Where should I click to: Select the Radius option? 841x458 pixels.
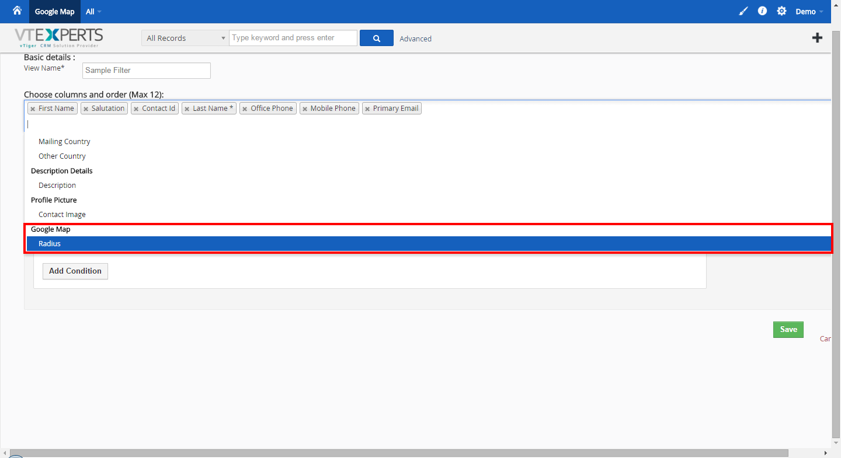(428, 244)
